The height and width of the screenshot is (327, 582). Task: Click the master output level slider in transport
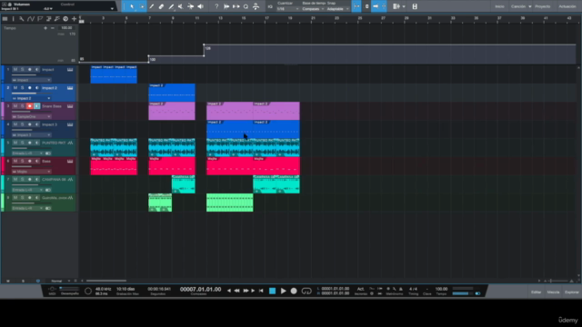pos(463,293)
